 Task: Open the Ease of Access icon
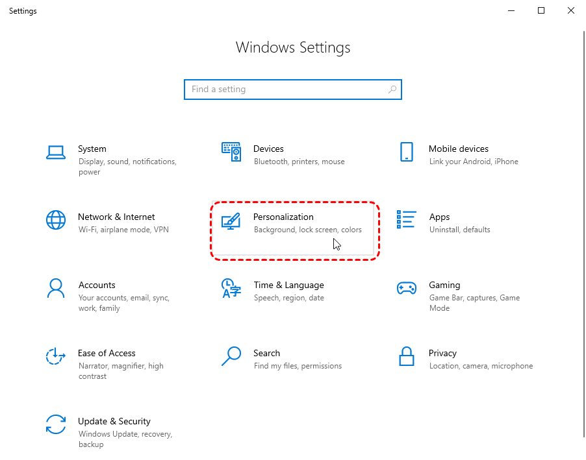tap(56, 356)
